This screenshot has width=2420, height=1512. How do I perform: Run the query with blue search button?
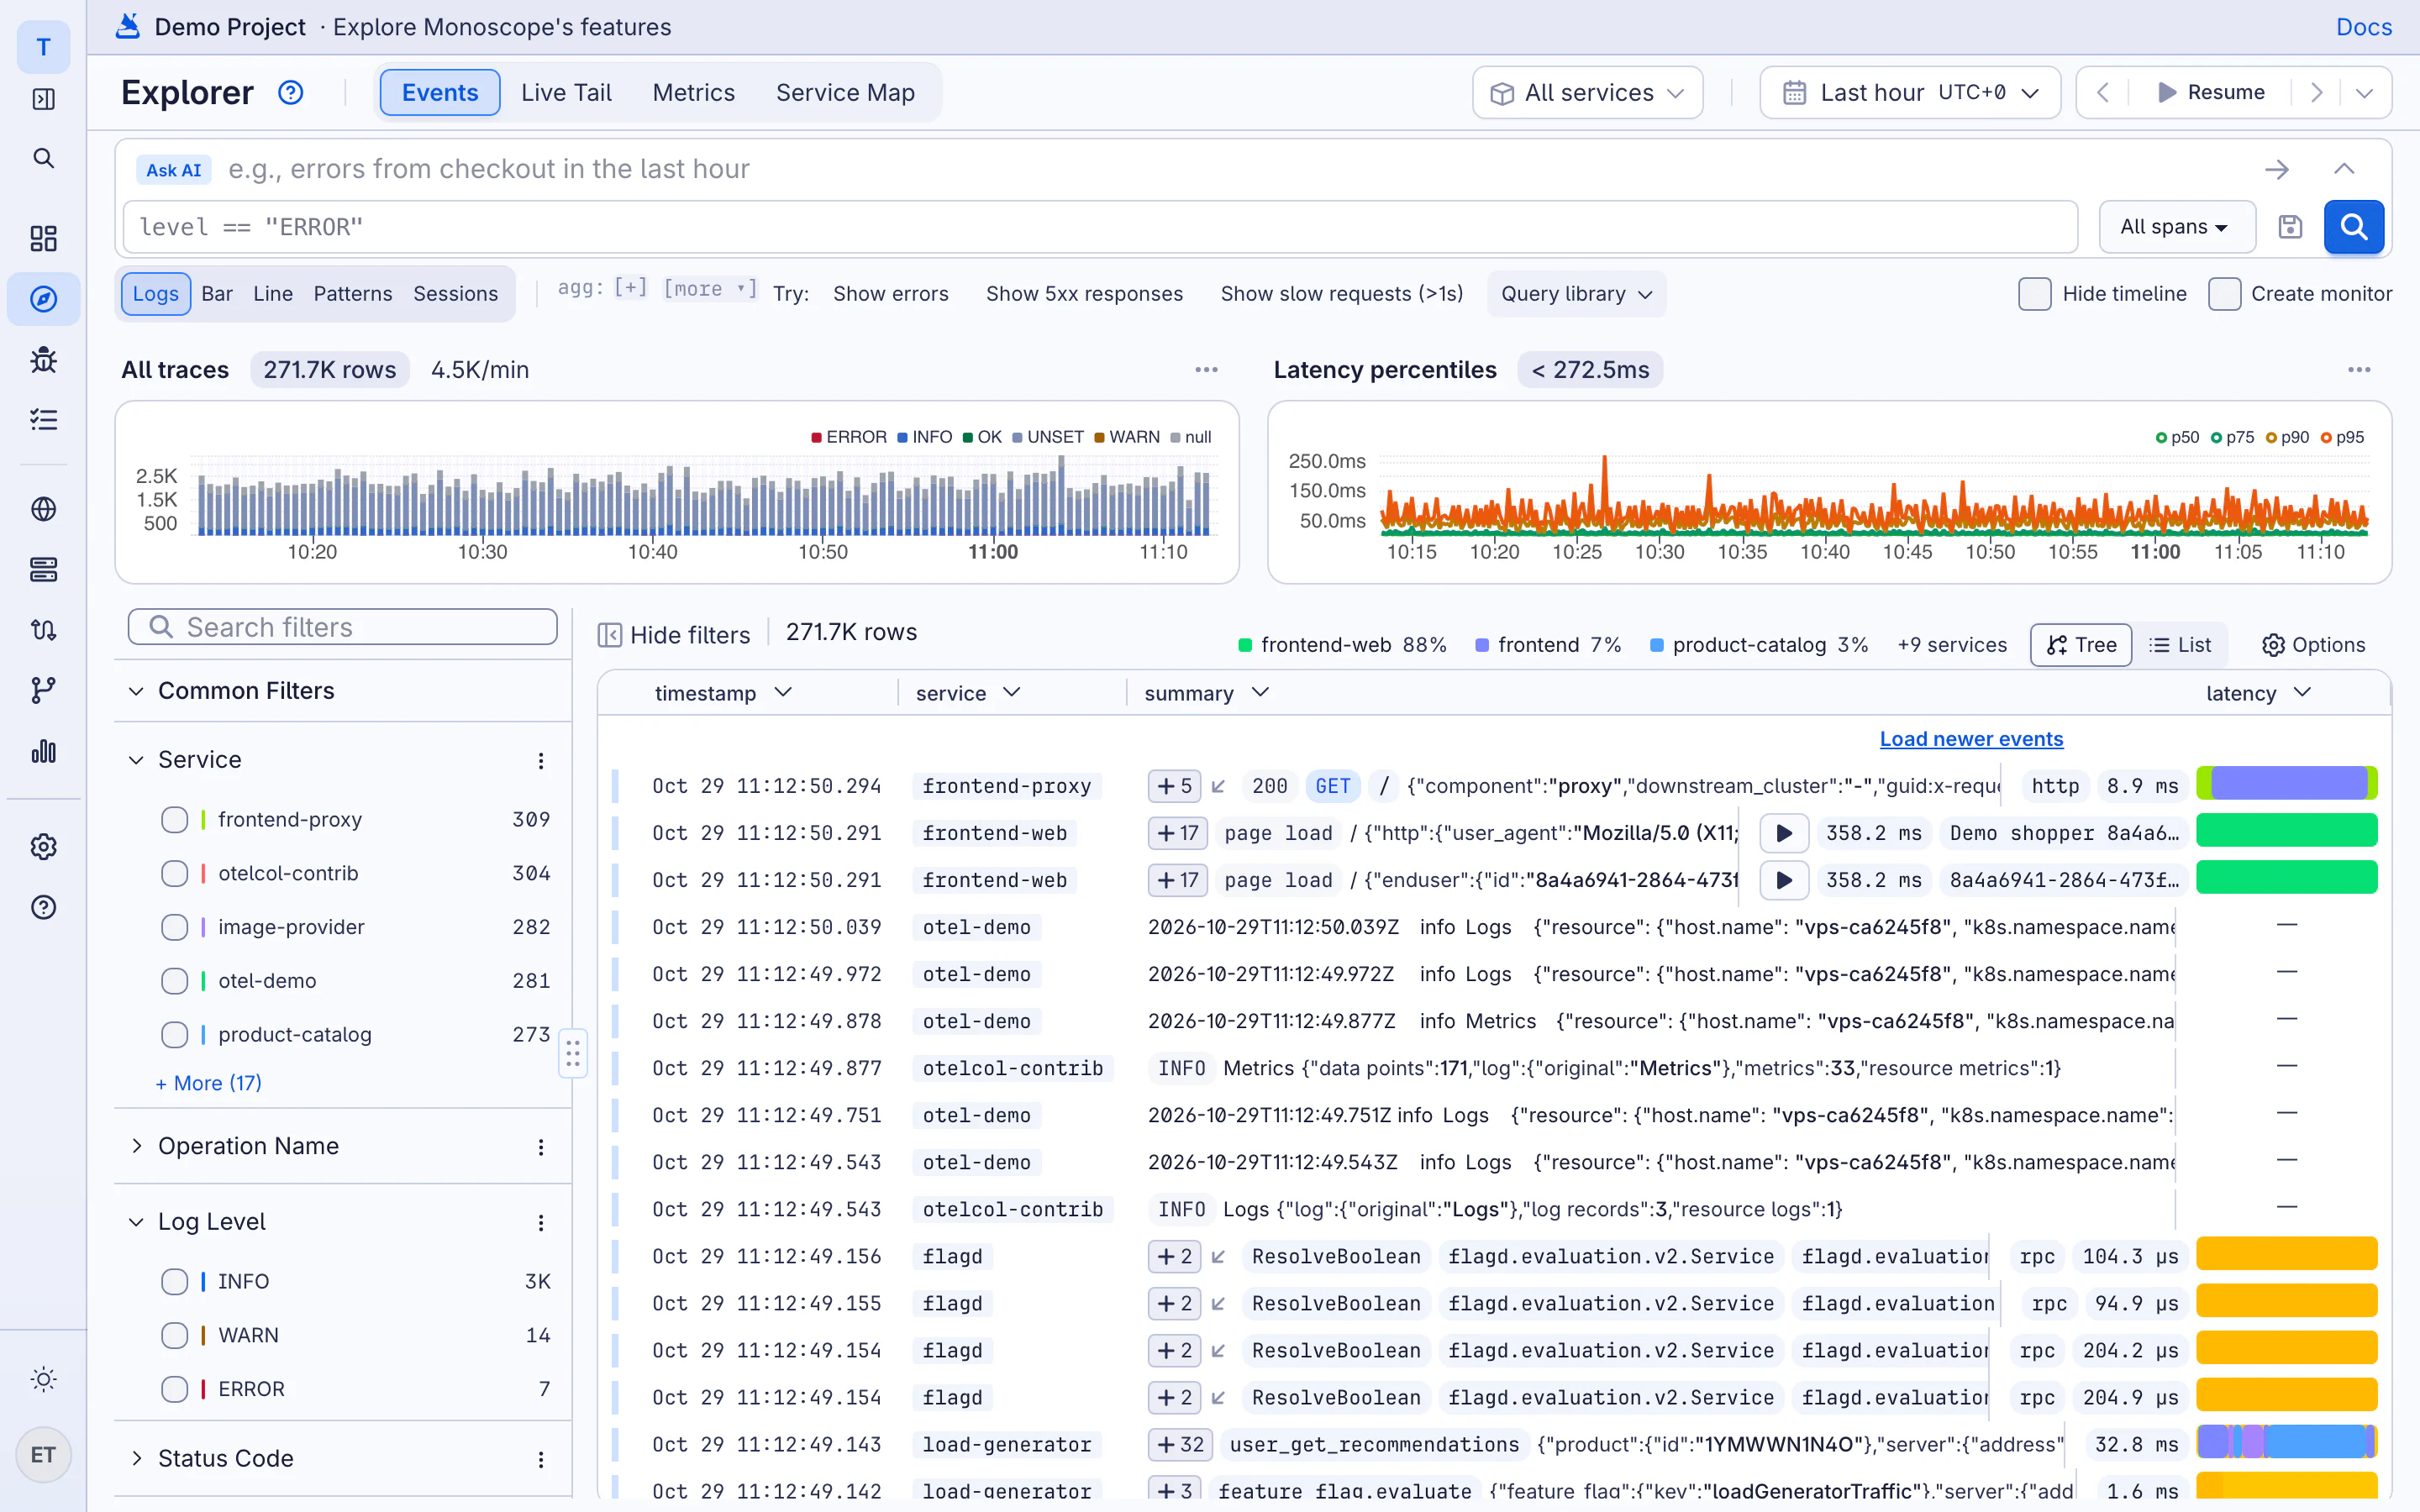pos(2354,227)
